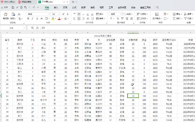Click the Convert (转换) button
195x122 pixels.
[128, 14]
